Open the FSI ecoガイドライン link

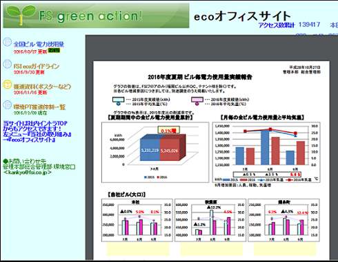click(37, 66)
